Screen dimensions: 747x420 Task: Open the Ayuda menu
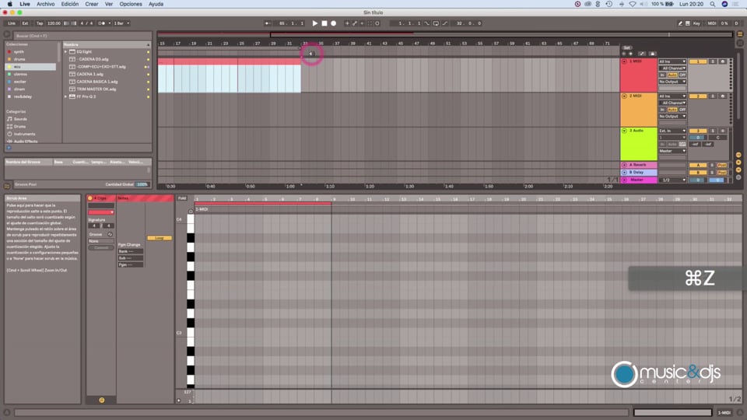156,4
